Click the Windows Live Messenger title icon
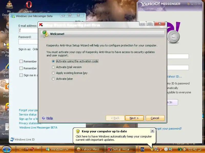The width and height of the screenshot is (205, 153). [13, 16]
